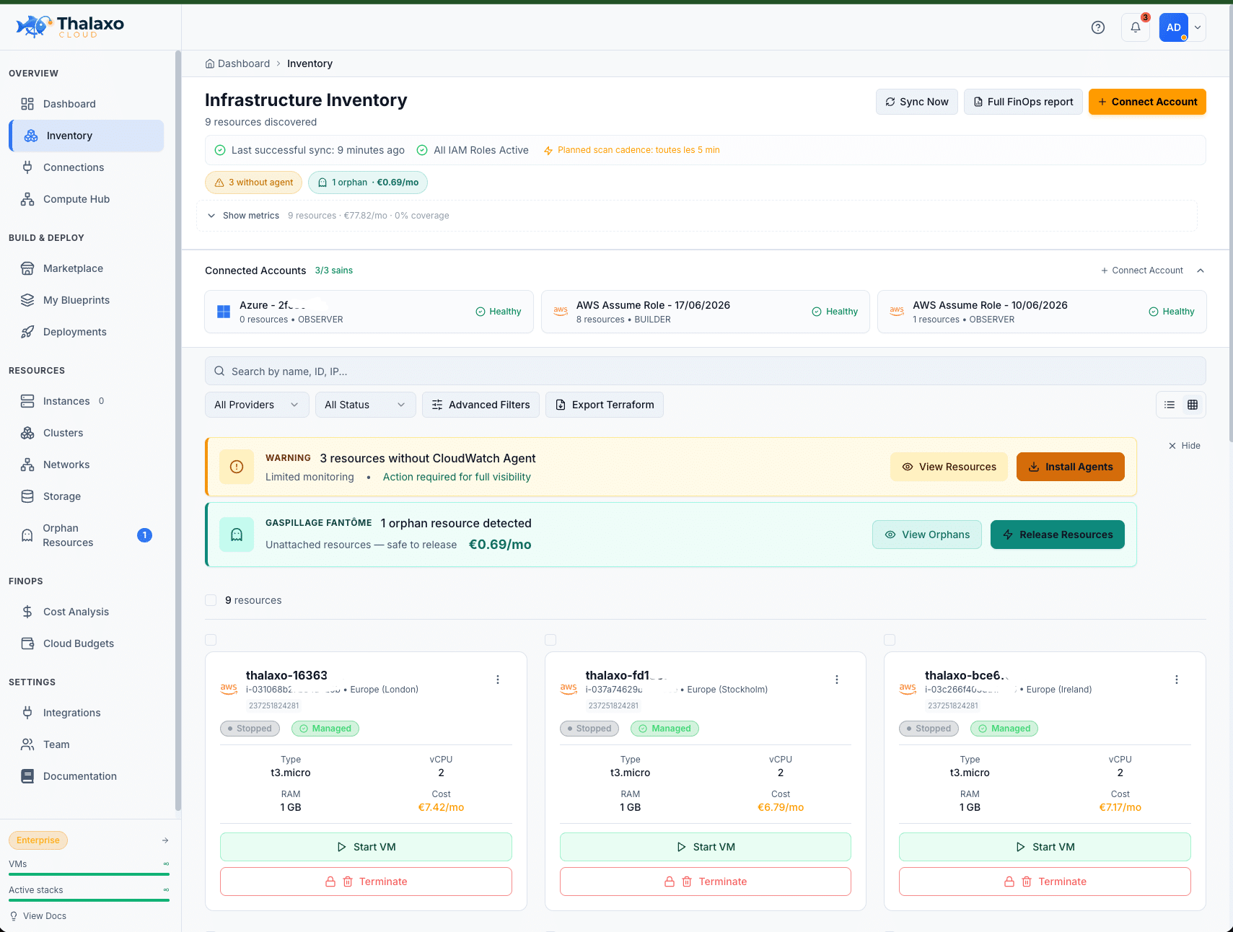This screenshot has width=1233, height=932.
Task: Click the search magnifier icon
Action: tap(219, 371)
